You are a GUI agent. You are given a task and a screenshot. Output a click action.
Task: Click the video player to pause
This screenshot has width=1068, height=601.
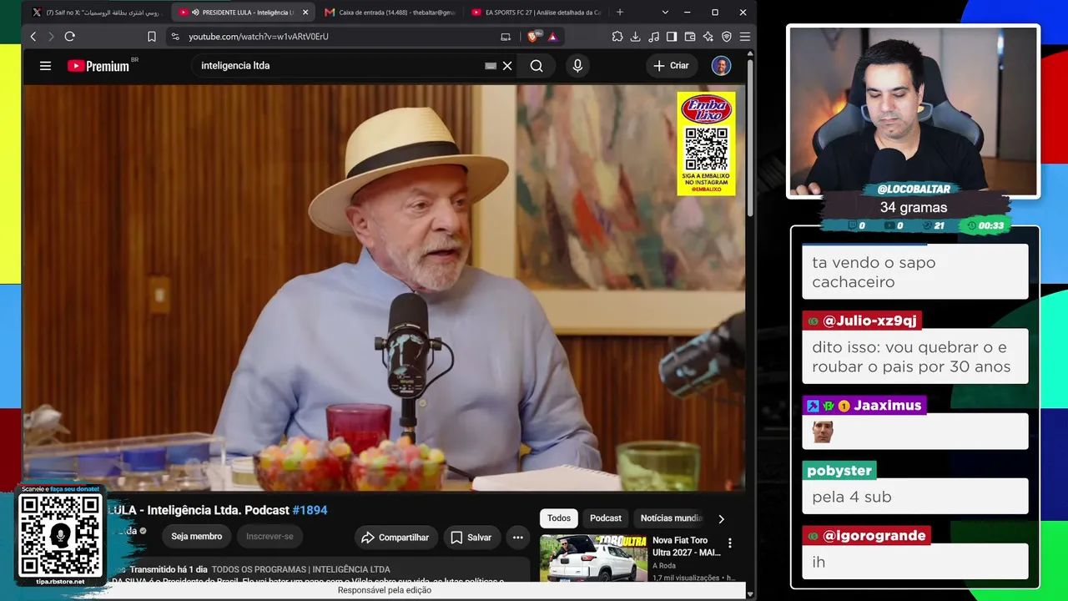(384, 288)
